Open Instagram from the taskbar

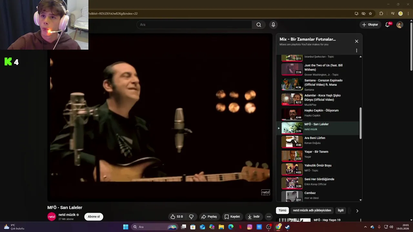click(250, 227)
